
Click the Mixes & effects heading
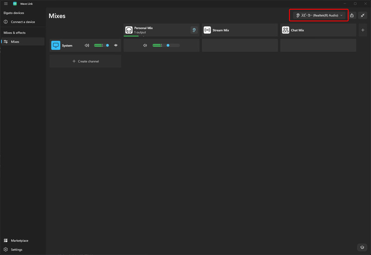coord(14,32)
